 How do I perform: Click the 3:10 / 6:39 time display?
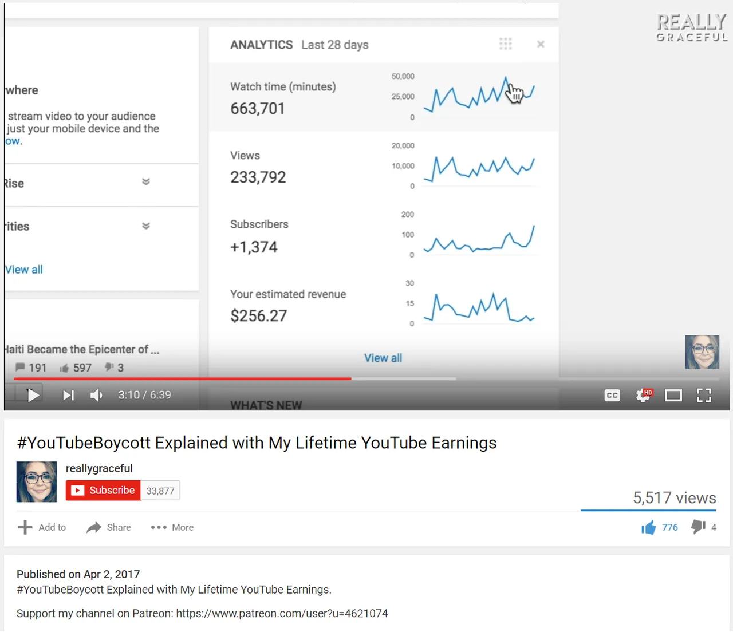(144, 395)
